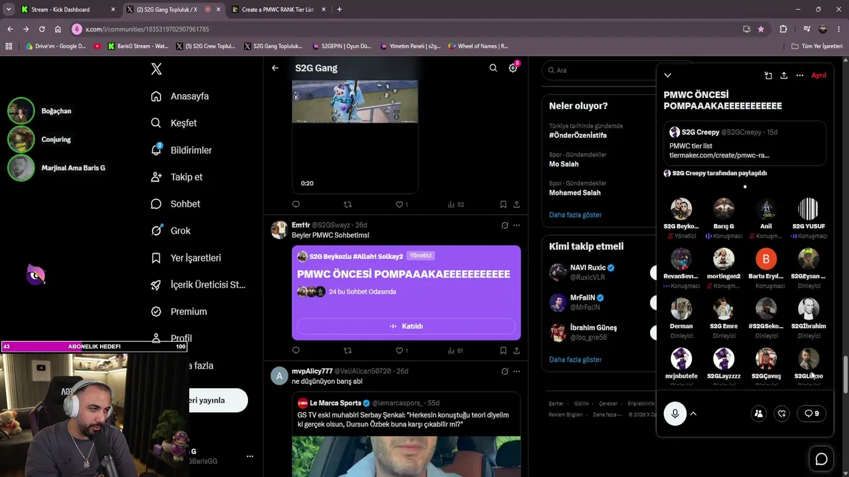Viewport: 849px width, 477px height.
Task: Open Wheel of Names bookmark
Action: 478,46
